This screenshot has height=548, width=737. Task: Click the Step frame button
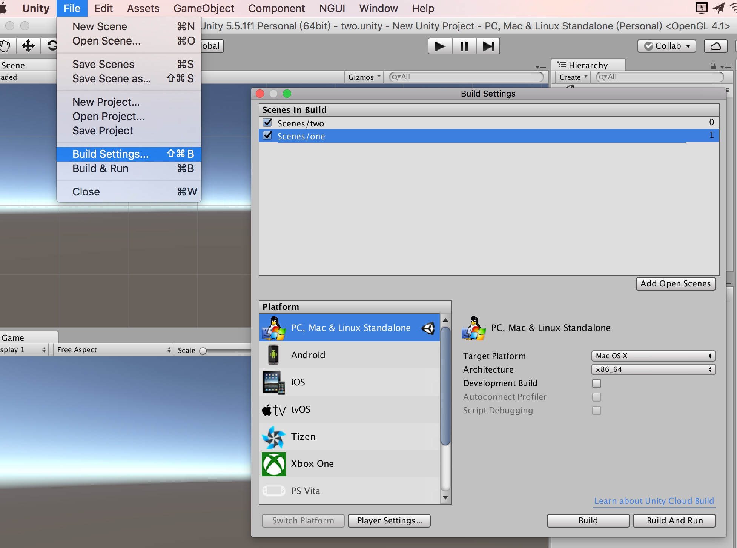(x=488, y=46)
